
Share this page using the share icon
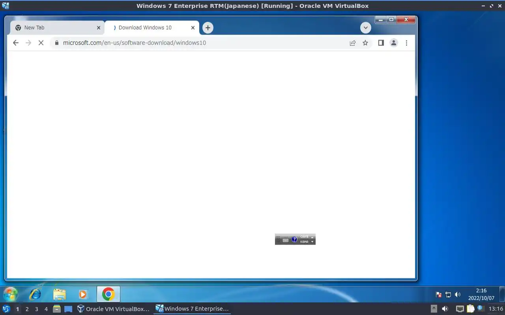click(353, 43)
